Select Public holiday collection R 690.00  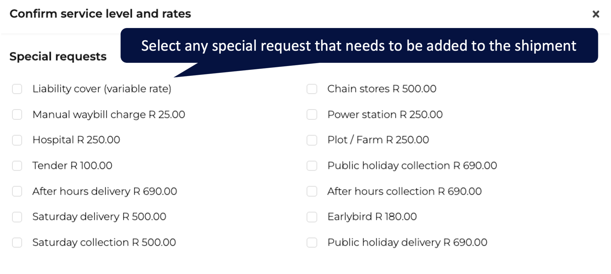pos(312,166)
